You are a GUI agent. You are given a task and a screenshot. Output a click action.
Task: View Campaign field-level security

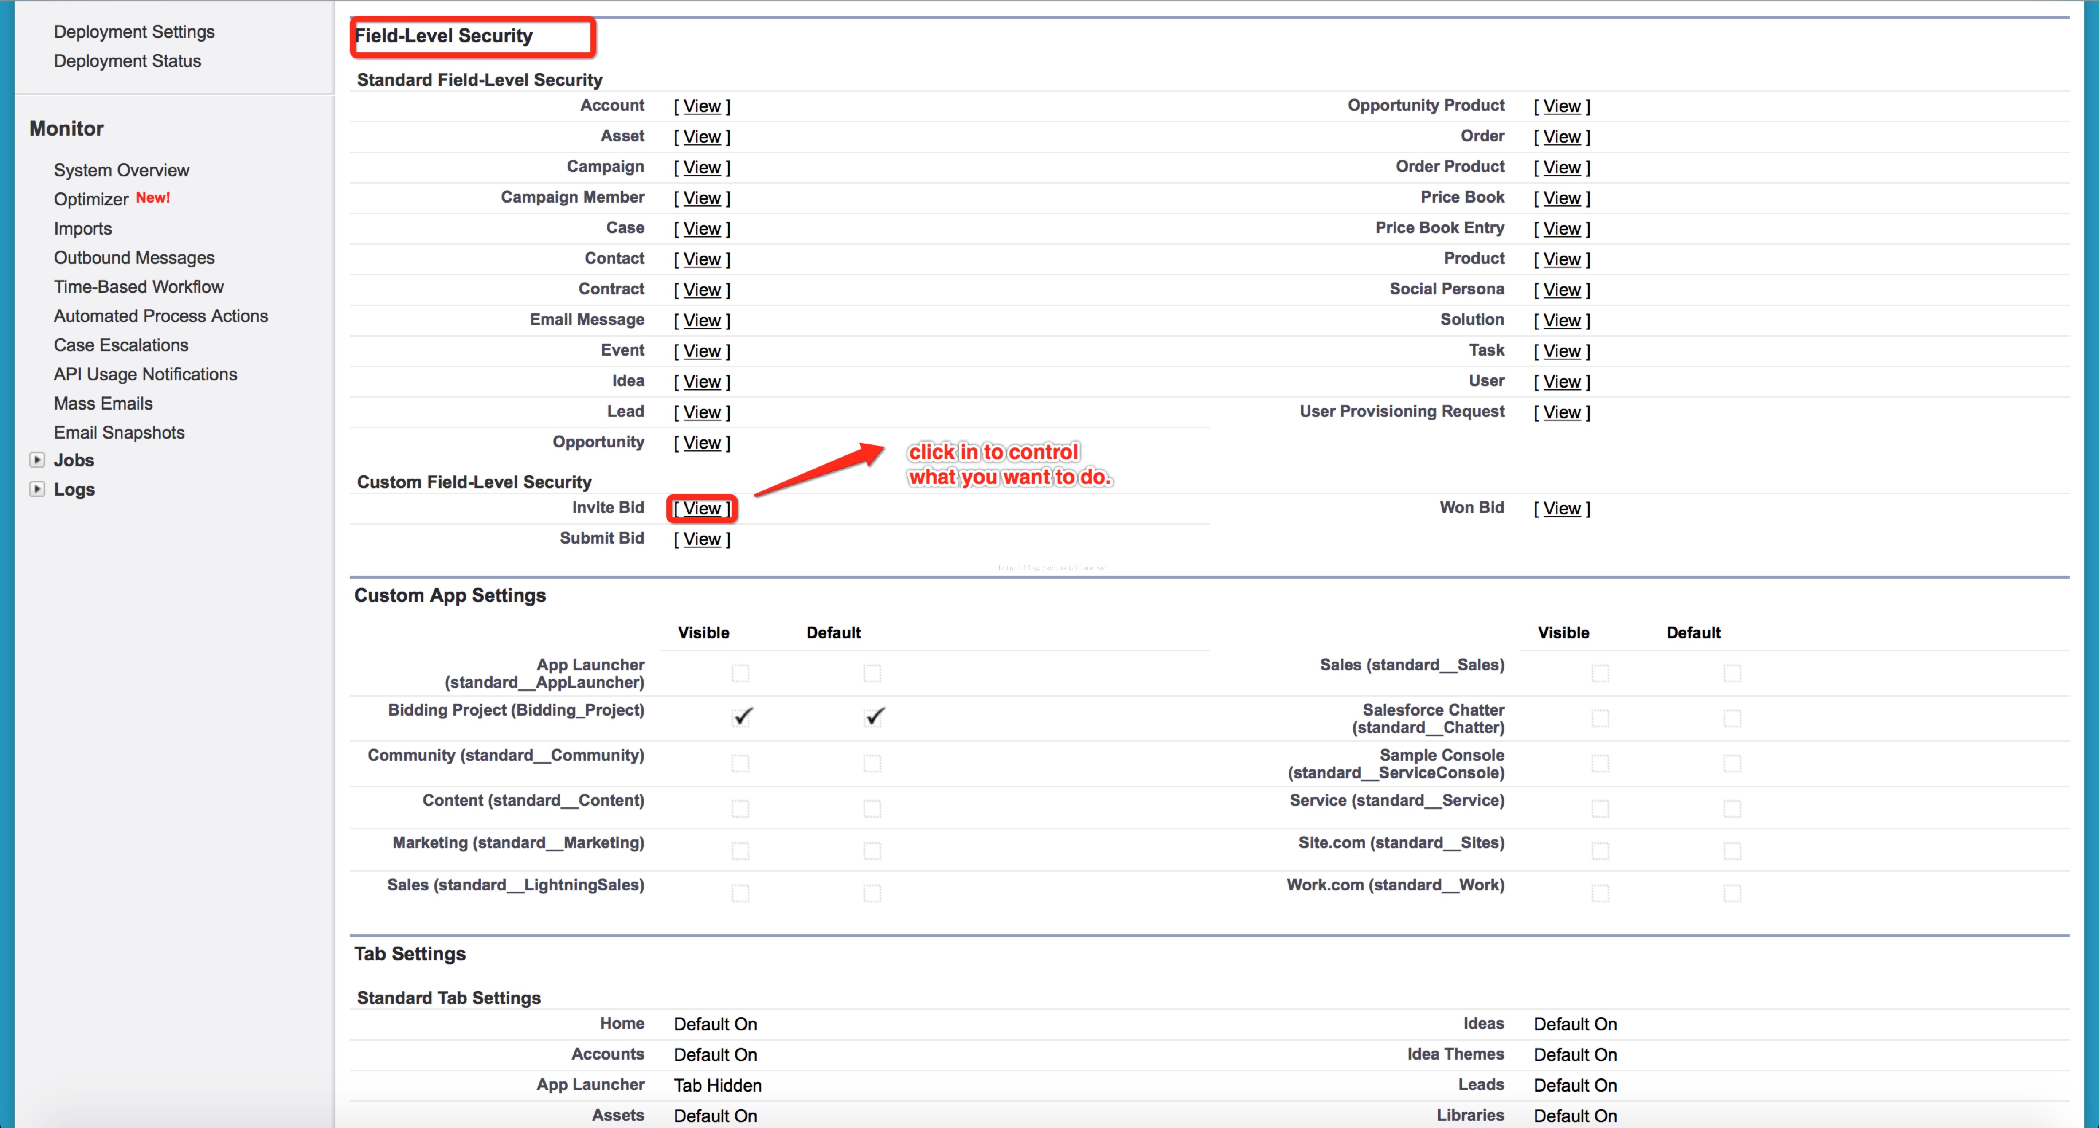[x=701, y=168]
